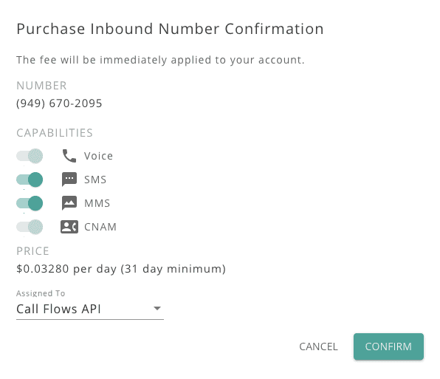
Task: Click the SMS capability label
Action: 95,180
